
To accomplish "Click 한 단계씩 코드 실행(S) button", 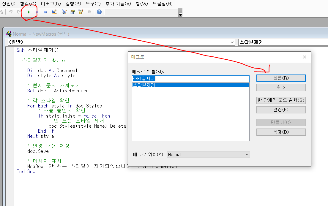I will [281, 100].
